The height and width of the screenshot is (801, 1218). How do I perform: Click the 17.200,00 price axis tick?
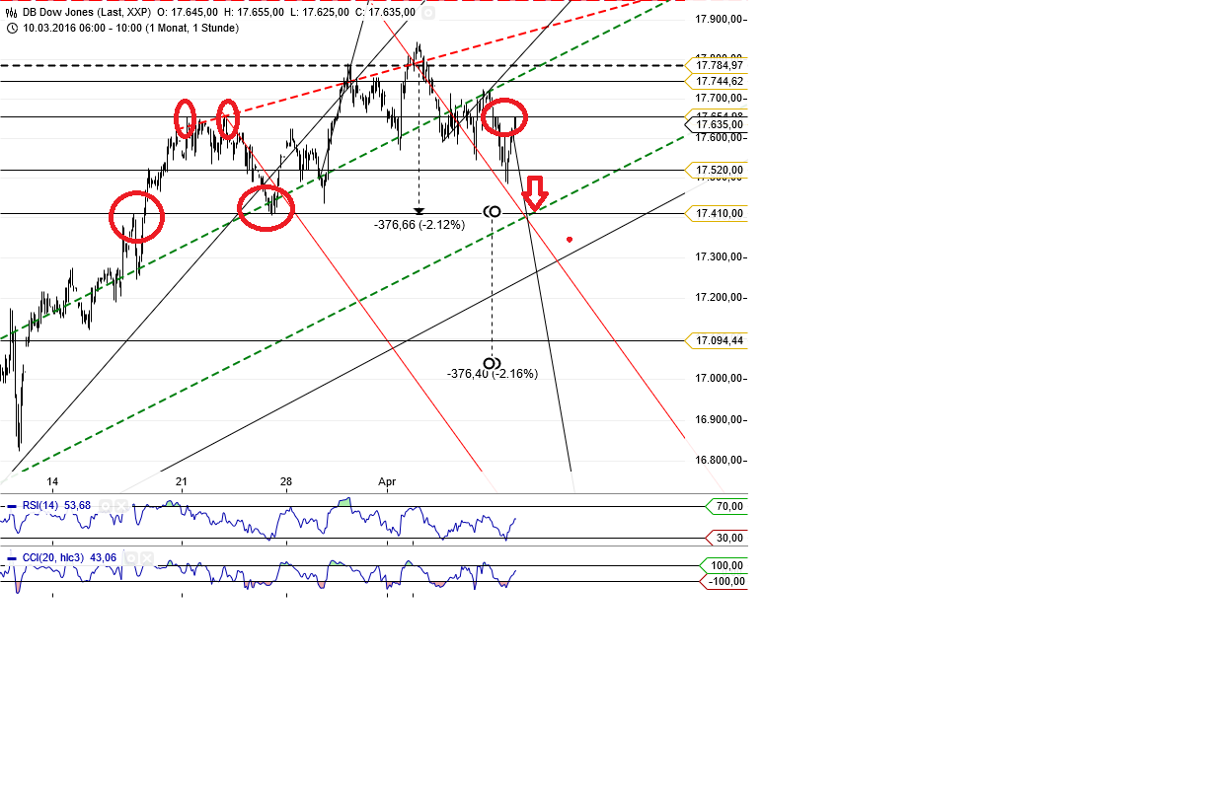click(719, 298)
